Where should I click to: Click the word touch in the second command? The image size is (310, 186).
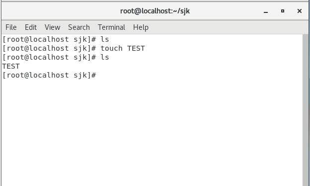(111, 48)
